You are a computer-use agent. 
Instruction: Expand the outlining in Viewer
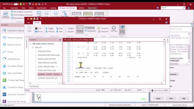tap(69, 31)
